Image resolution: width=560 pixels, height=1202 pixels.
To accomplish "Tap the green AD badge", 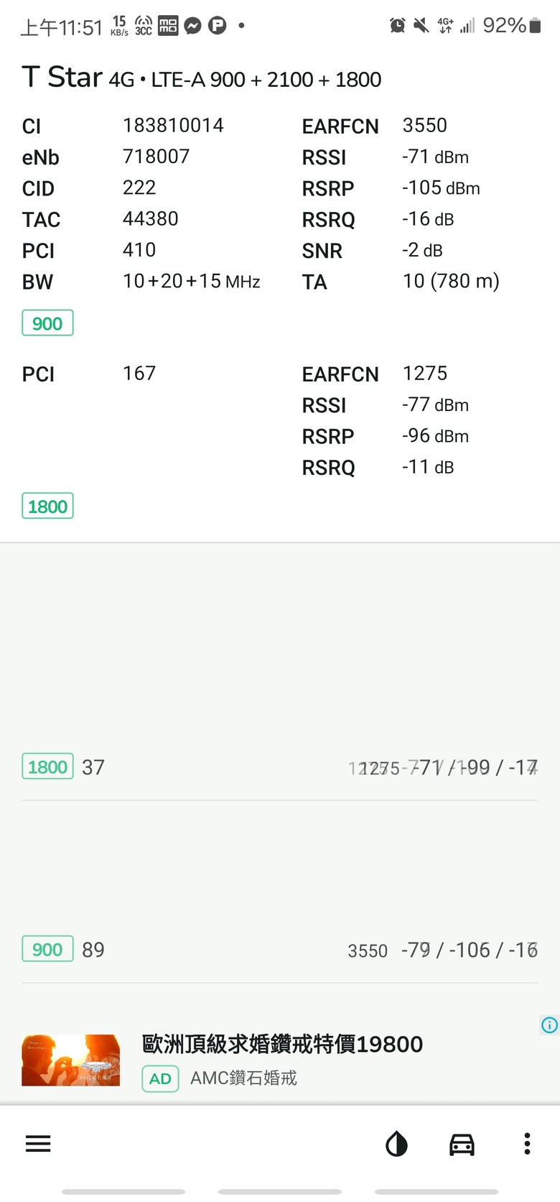I will 160,1078.
